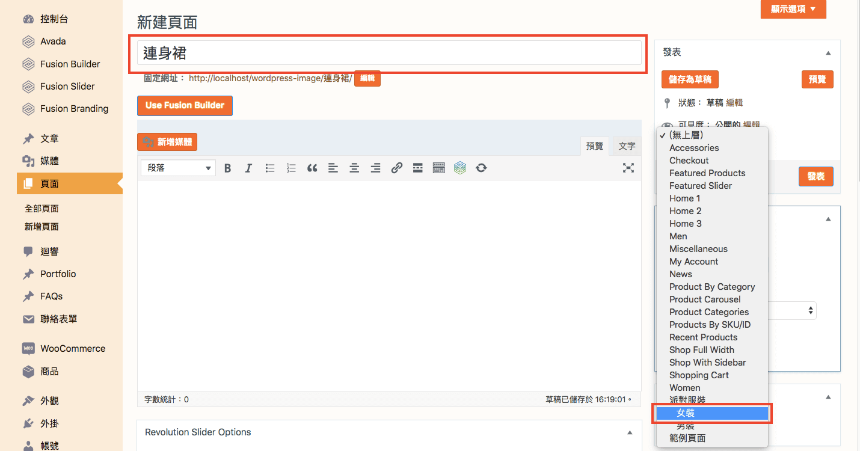Open WooCommerce in the sidebar
Image resolution: width=860 pixels, height=451 pixels.
click(x=72, y=349)
